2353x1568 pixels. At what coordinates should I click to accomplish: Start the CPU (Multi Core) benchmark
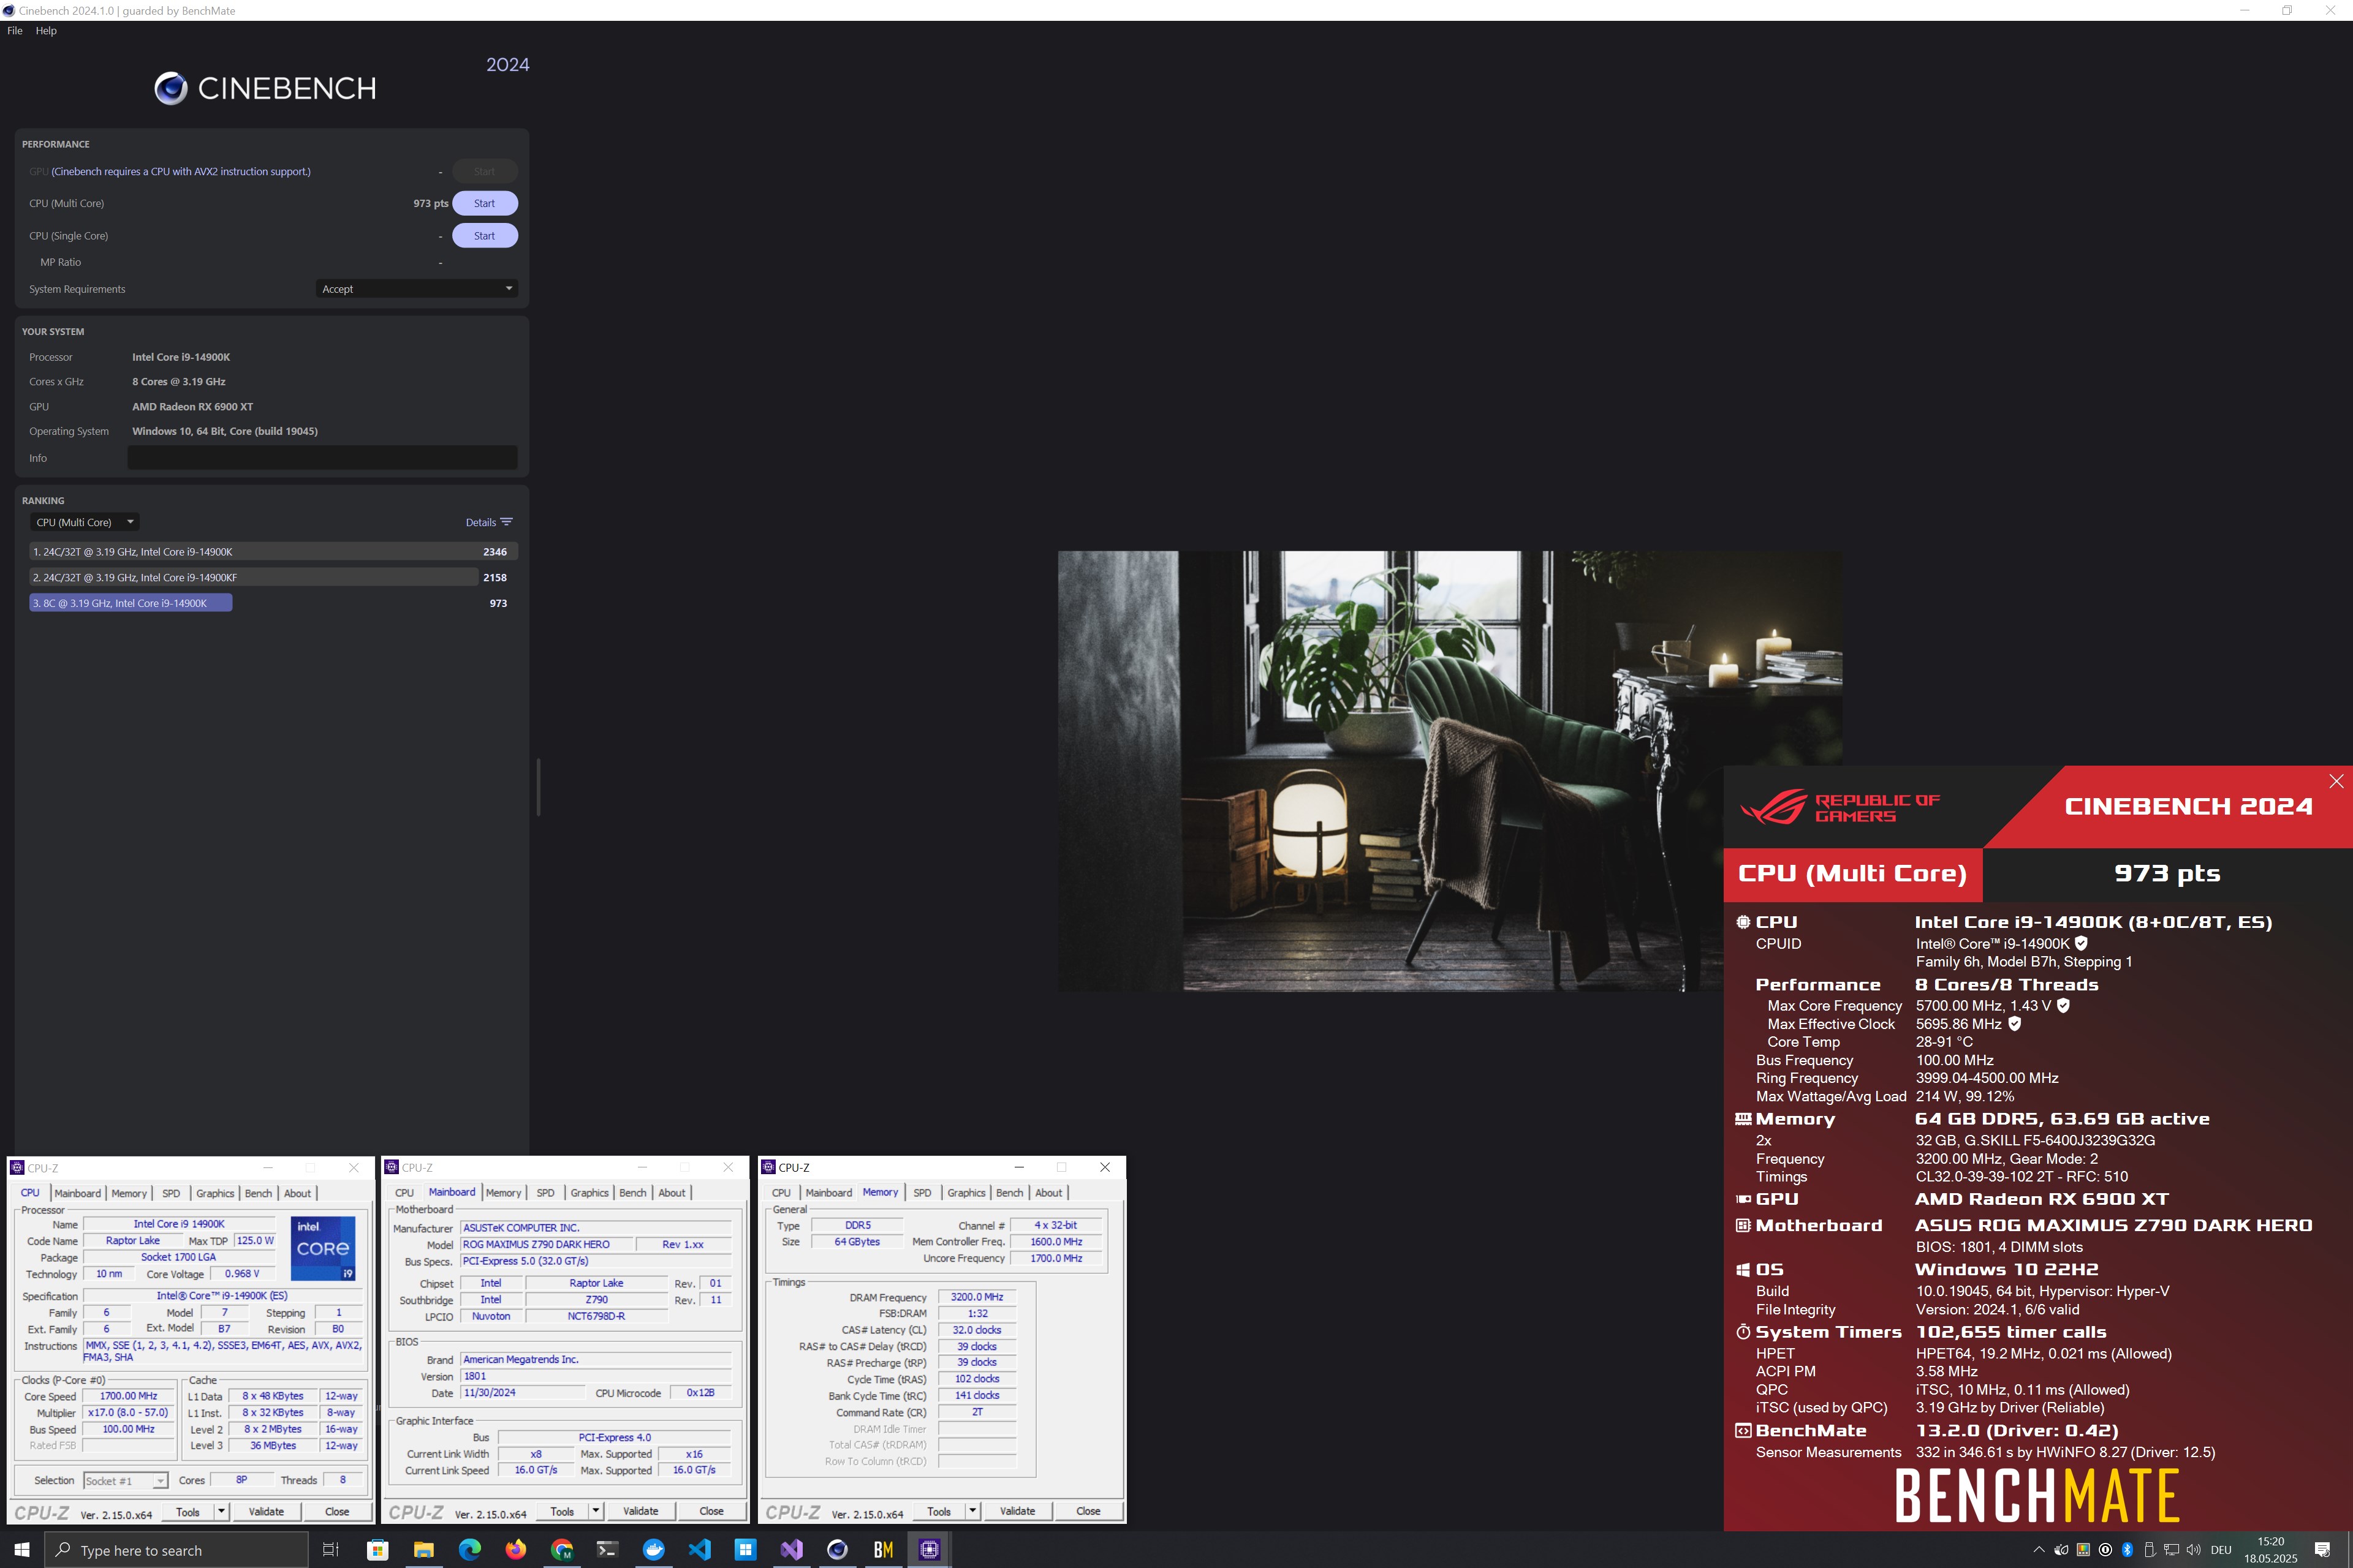click(484, 203)
